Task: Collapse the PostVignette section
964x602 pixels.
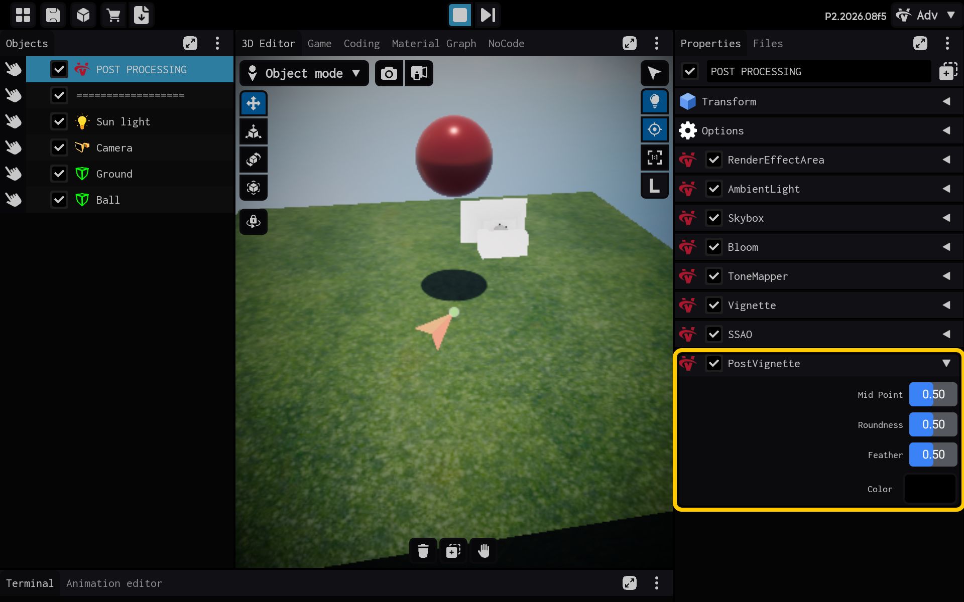Action: pyautogui.click(x=946, y=363)
